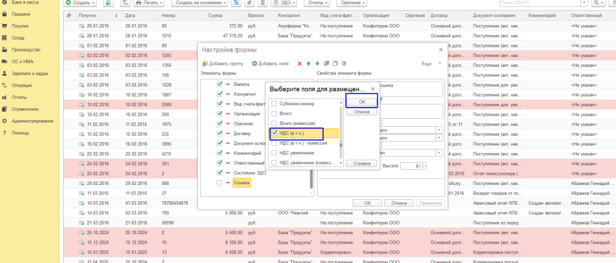Open the Администрирование sidebar section
This screenshot has height=263, width=616.
coord(32,121)
